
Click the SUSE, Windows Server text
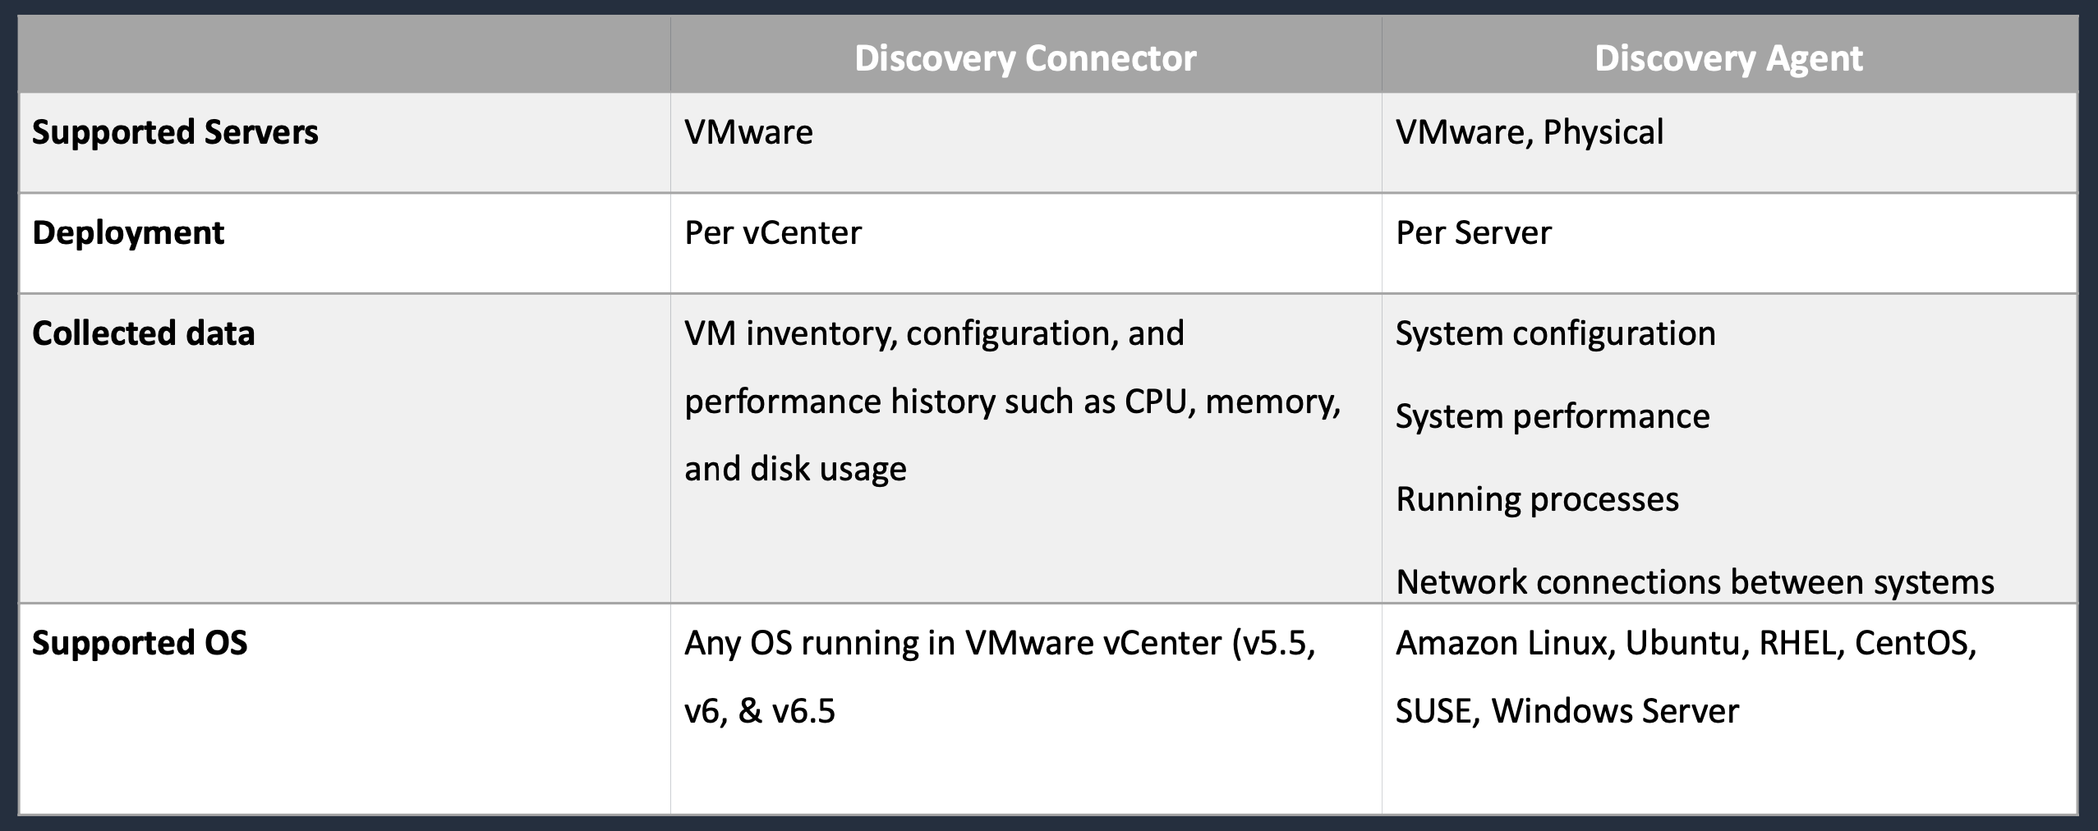click(1567, 711)
